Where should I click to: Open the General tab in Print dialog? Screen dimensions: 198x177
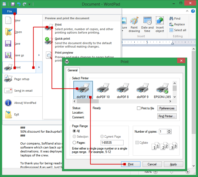click(73, 70)
